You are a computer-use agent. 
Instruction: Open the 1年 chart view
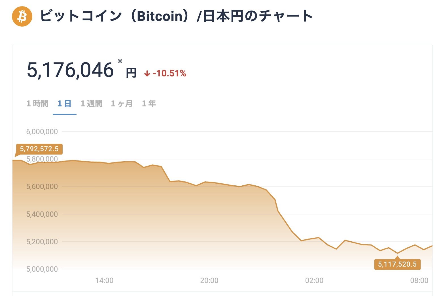(149, 104)
